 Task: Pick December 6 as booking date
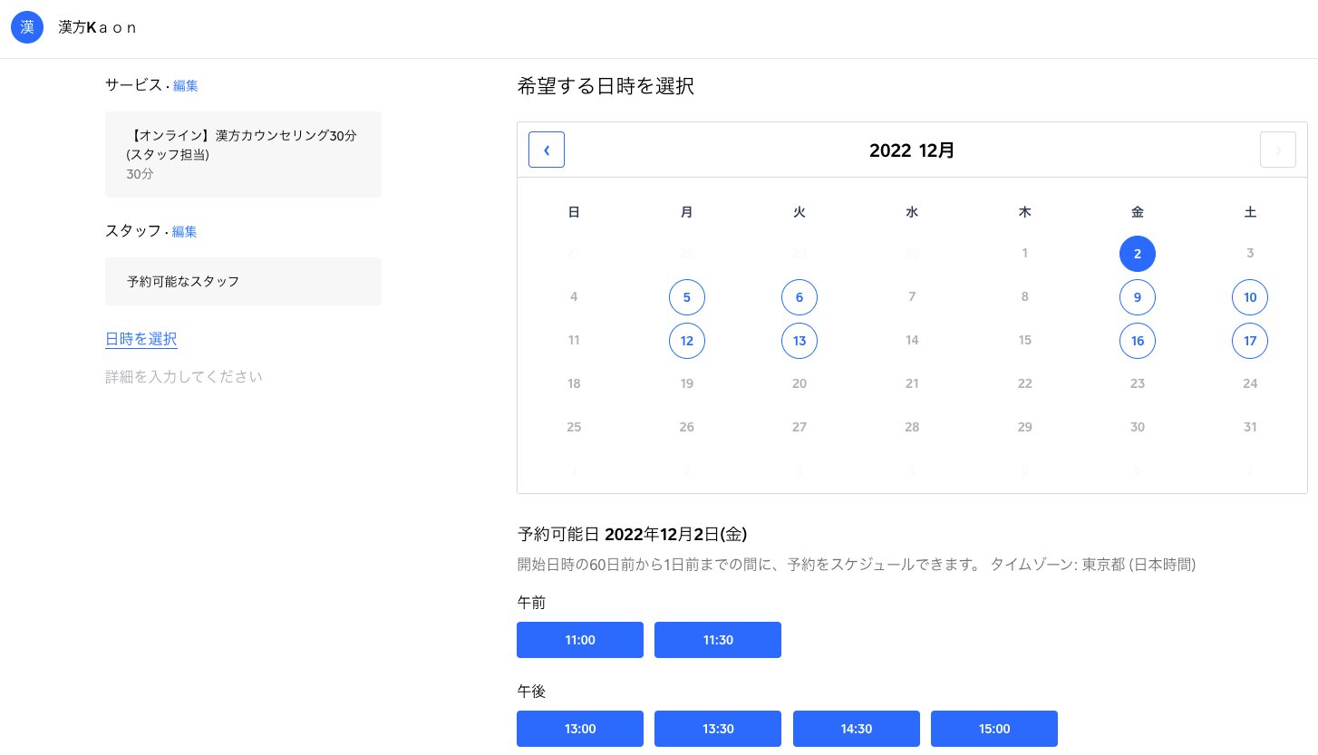799,297
